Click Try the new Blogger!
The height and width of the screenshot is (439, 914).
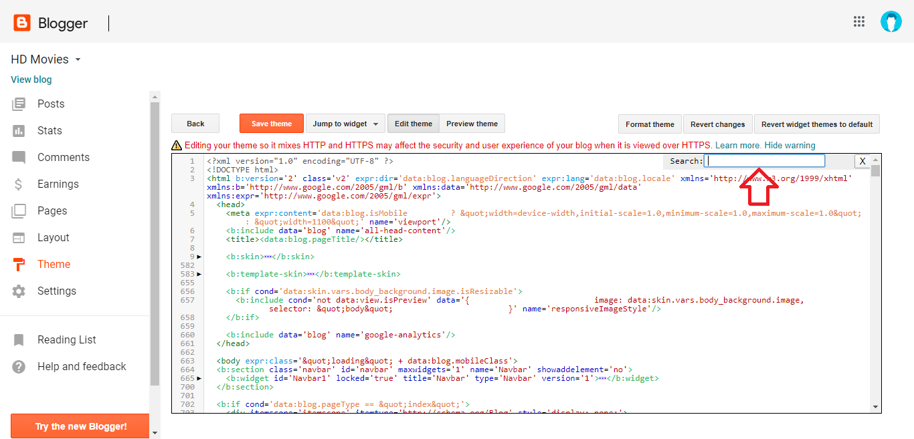pos(80,426)
